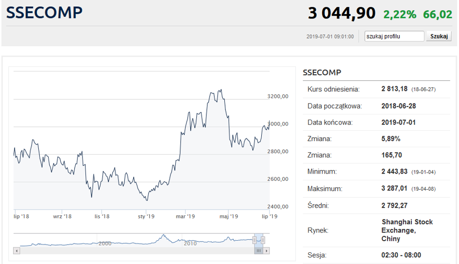Click the Rynek value Shanghai Stock Exchange, Chiny
This screenshot has width=459, height=264.
pyautogui.click(x=407, y=230)
